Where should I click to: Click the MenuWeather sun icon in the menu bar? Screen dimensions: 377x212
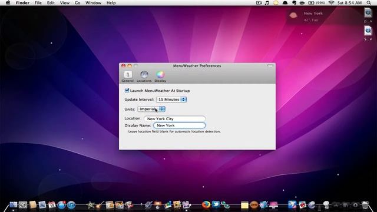(276, 3)
